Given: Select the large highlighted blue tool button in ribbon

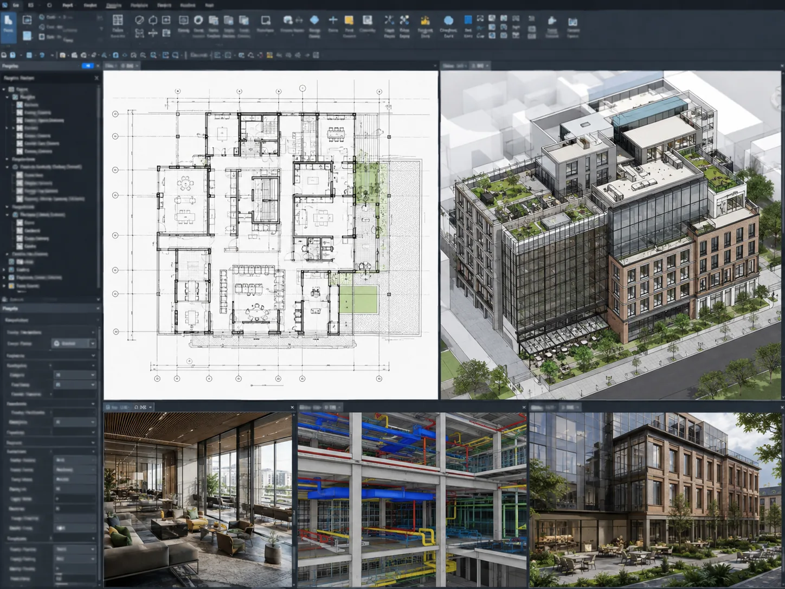Looking at the screenshot, I should [x=8, y=27].
